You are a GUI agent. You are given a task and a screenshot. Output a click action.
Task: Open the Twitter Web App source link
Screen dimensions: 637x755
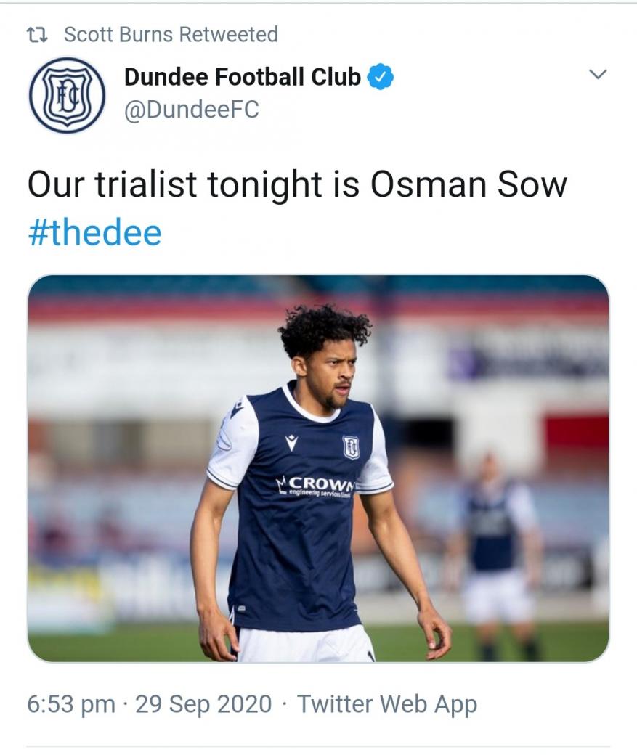point(387,704)
